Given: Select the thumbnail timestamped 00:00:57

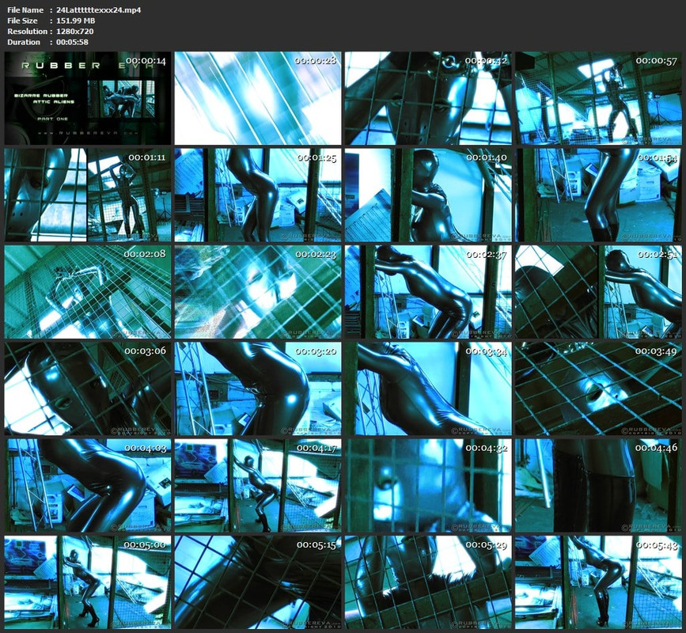Looking at the screenshot, I should point(598,98).
